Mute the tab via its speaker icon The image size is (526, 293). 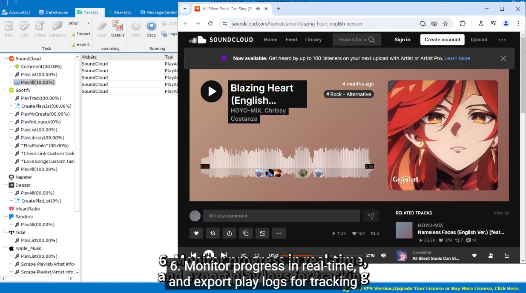[x=258, y=9]
